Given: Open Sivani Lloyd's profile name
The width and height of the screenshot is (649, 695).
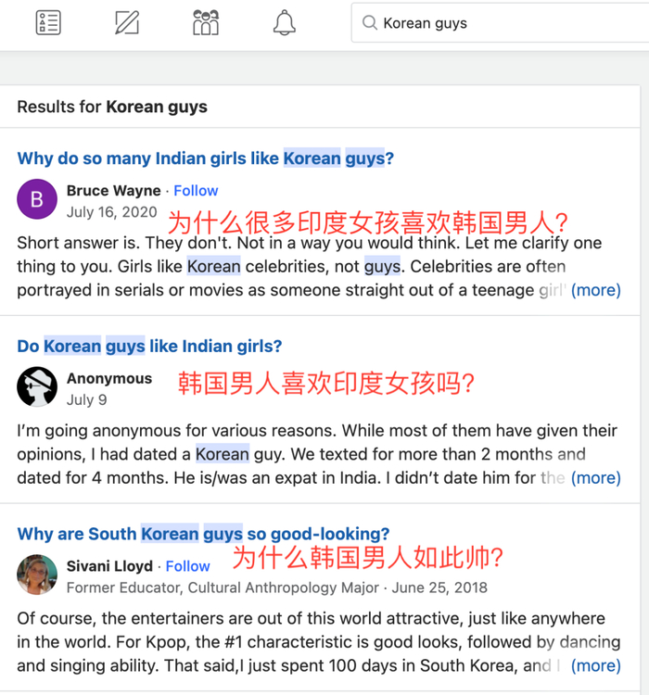Looking at the screenshot, I should (109, 566).
